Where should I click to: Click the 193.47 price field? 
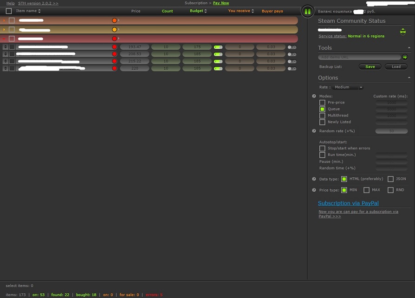pyautogui.click(x=135, y=47)
